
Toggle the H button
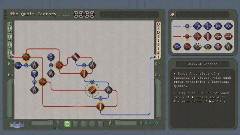tap(142, 123)
